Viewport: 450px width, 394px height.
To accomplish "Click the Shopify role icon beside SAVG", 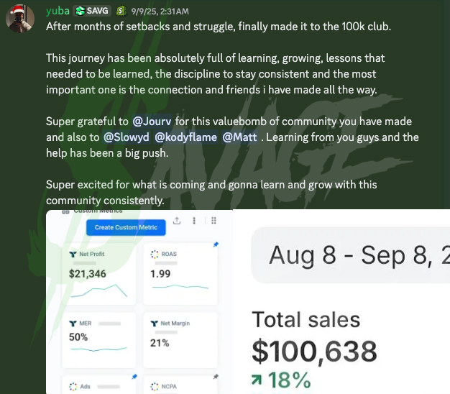I will [x=120, y=12].
